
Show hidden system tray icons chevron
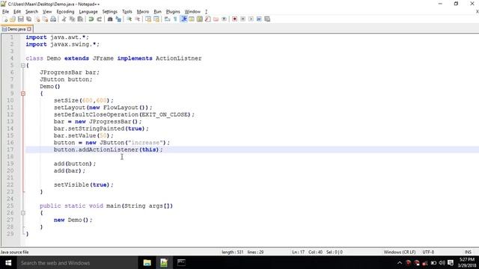(x=400, y=263)
